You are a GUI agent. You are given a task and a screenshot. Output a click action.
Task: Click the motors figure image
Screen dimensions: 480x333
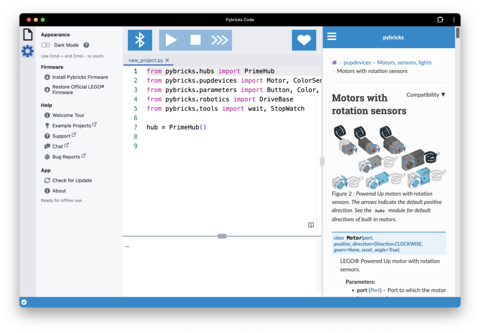coord(389,157)
